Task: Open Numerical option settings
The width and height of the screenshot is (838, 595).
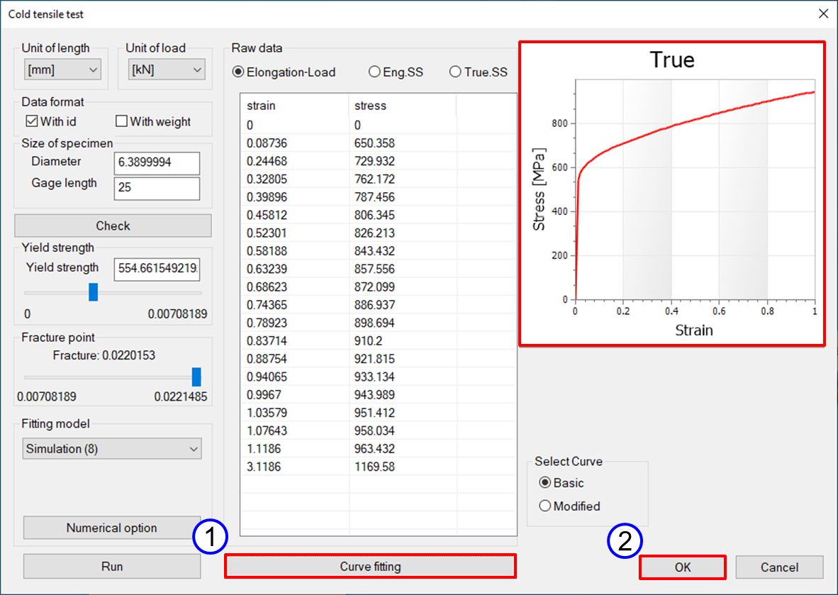Action: click(x=112, y=528)
